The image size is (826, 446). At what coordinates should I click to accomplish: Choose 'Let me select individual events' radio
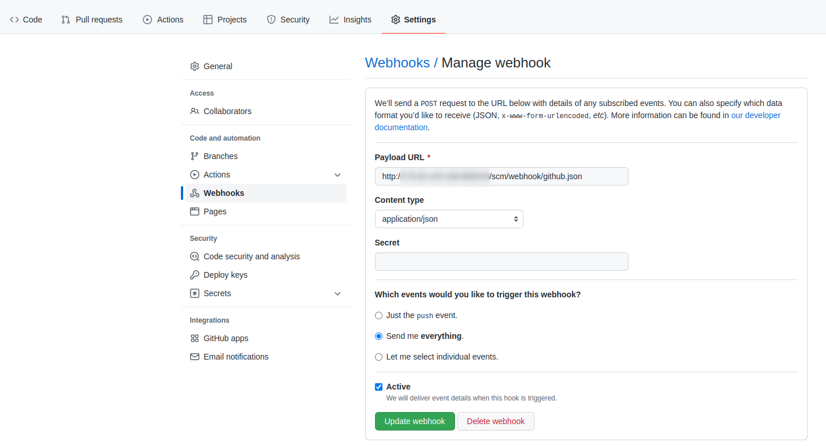coord(378,357)
